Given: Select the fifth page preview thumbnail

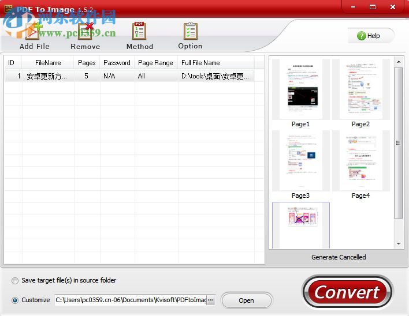Looking at the screenshot, I should 301,225.
